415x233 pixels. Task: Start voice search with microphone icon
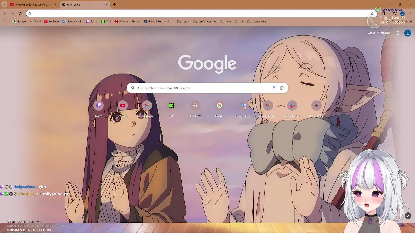point(274,88)
